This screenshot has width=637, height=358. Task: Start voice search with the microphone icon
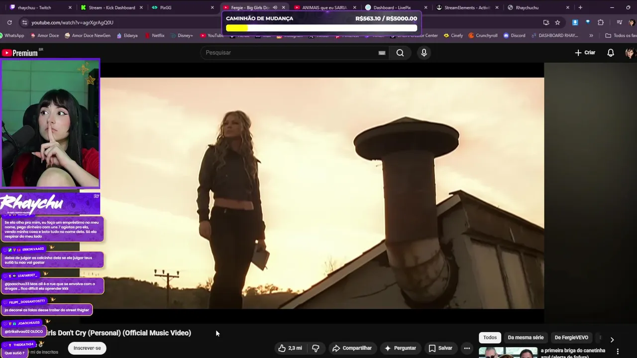tap(424, 53)
